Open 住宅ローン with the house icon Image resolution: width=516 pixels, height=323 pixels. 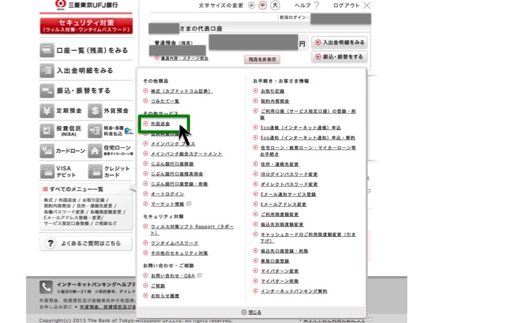[110, 151]
